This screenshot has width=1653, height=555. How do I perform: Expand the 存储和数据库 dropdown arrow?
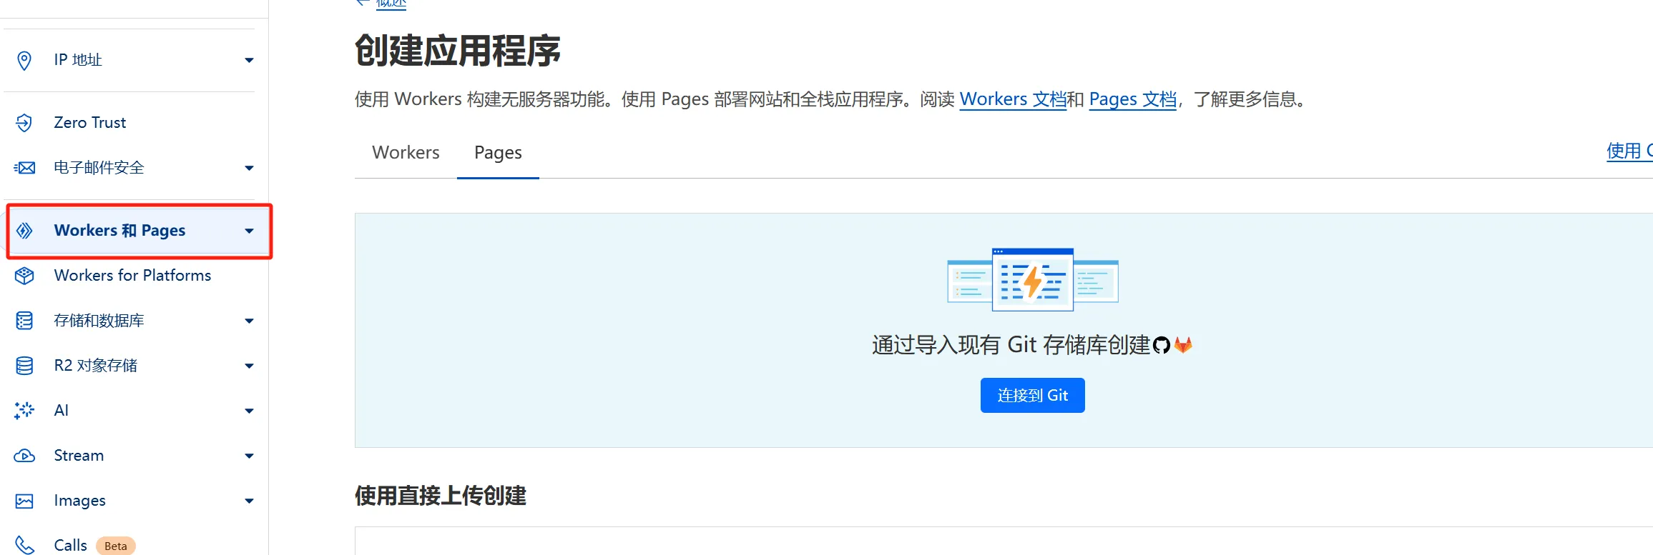(x=249, y=321)
